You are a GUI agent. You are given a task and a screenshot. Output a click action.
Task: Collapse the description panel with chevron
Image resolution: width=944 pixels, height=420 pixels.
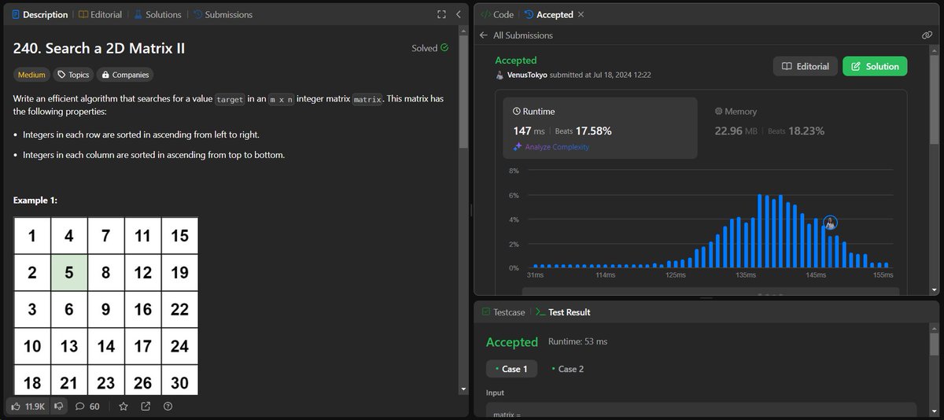(x=458, y=14)
